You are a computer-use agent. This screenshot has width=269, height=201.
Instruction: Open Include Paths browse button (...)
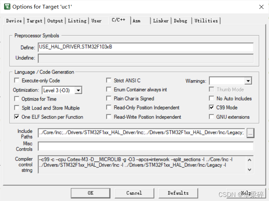click(250, 133)
